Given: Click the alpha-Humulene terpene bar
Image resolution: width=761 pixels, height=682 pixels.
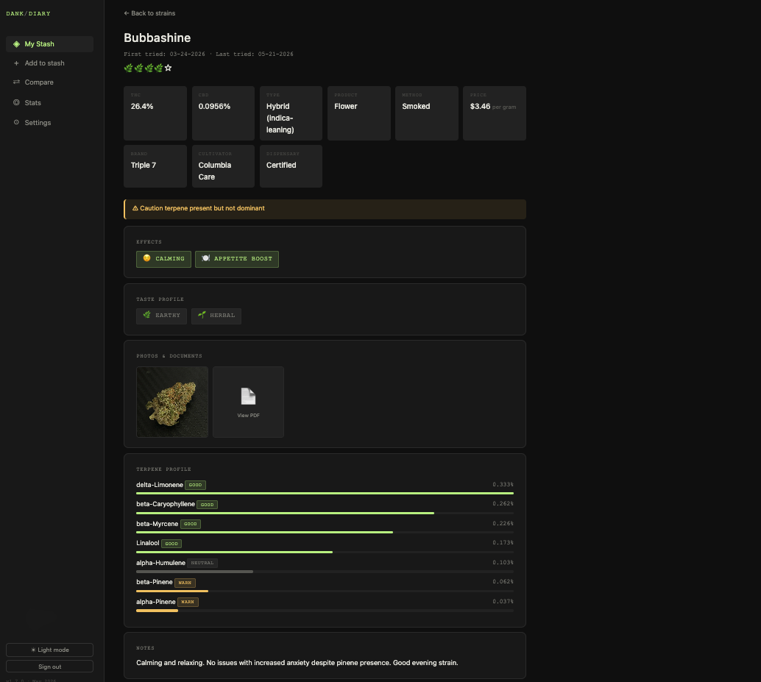Looking at the screenshot, I should (x=325, y=572).
